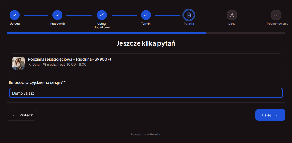Click the Termin step label

pyautogui.click(x=146, y=24)
